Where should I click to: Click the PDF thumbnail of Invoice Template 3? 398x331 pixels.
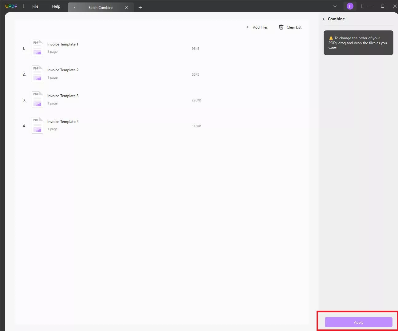click(x=37, y=100)
